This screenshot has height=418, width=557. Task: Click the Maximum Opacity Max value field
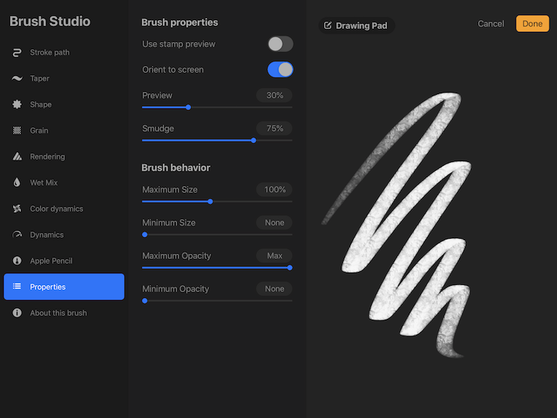click(274, 256)
